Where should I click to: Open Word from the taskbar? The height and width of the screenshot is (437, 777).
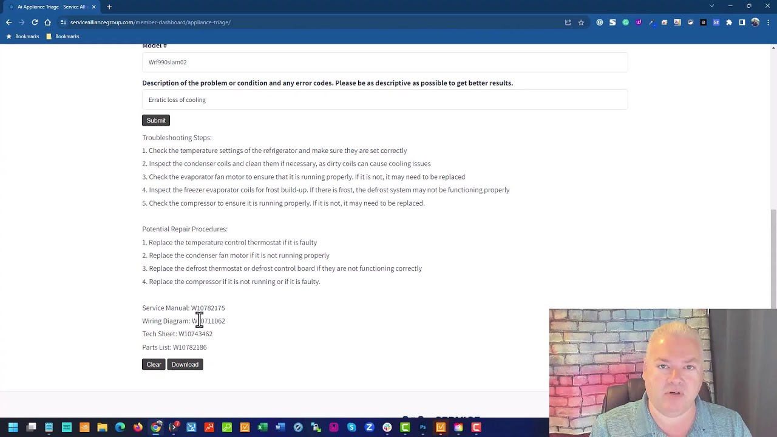coord(280,427)
